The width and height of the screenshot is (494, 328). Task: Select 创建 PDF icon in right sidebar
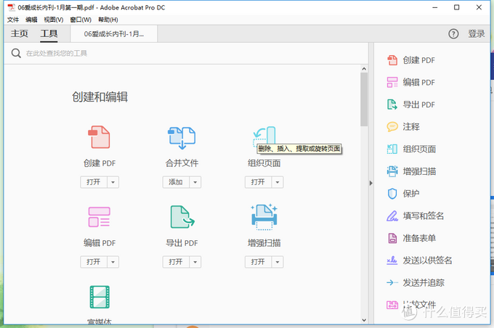point(392,60)
